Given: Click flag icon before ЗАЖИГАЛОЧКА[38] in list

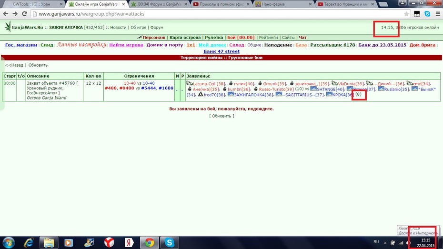Looking at the screenshot, I should point(231,94).
